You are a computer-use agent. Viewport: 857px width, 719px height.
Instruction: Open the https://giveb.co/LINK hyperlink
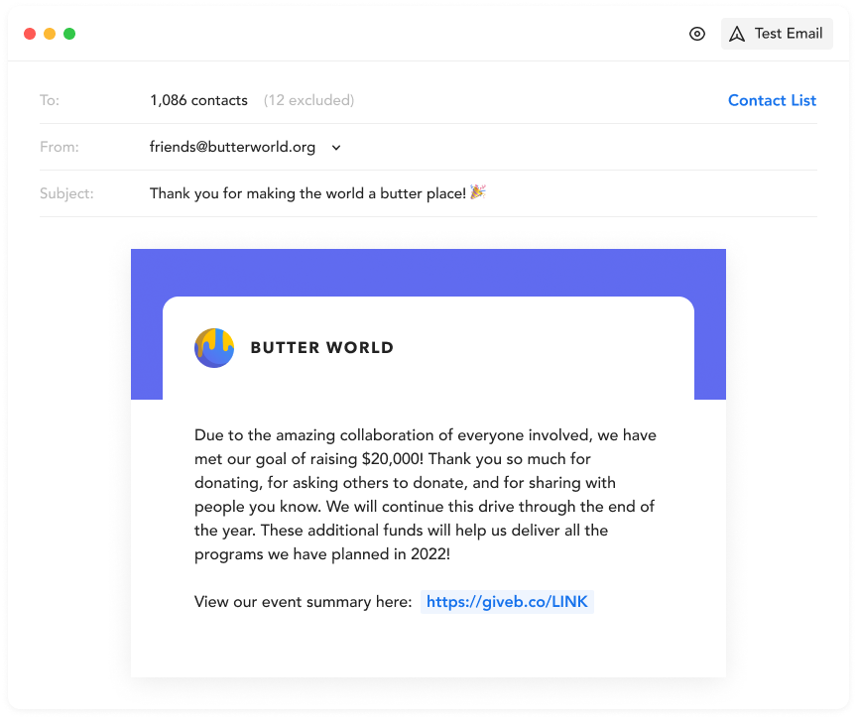(x=507, y=602)
